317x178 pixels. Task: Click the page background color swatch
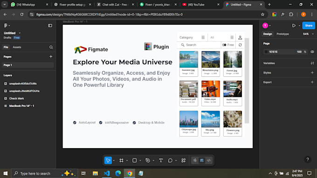pyautogui.click(x=266, y=52)
